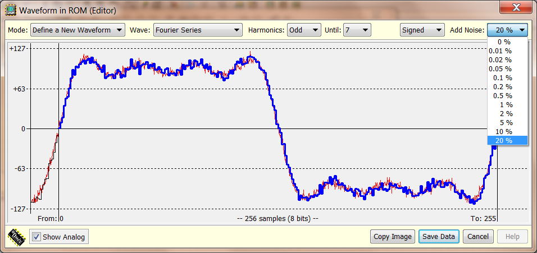Select 2 % noise option
The width and height of the screenshot is (537, 253).
tap(508, 113)
